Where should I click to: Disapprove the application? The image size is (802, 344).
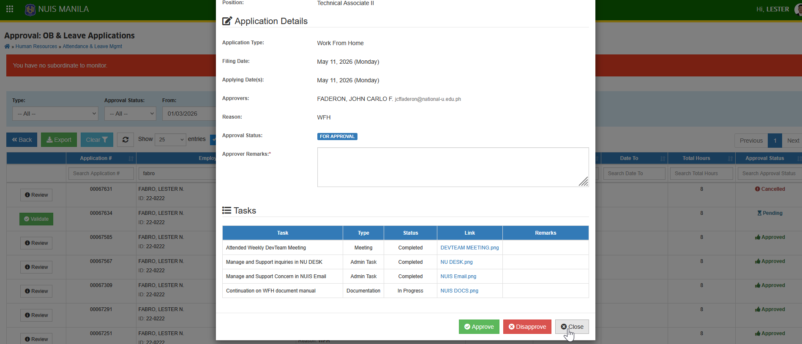(527, 327)
